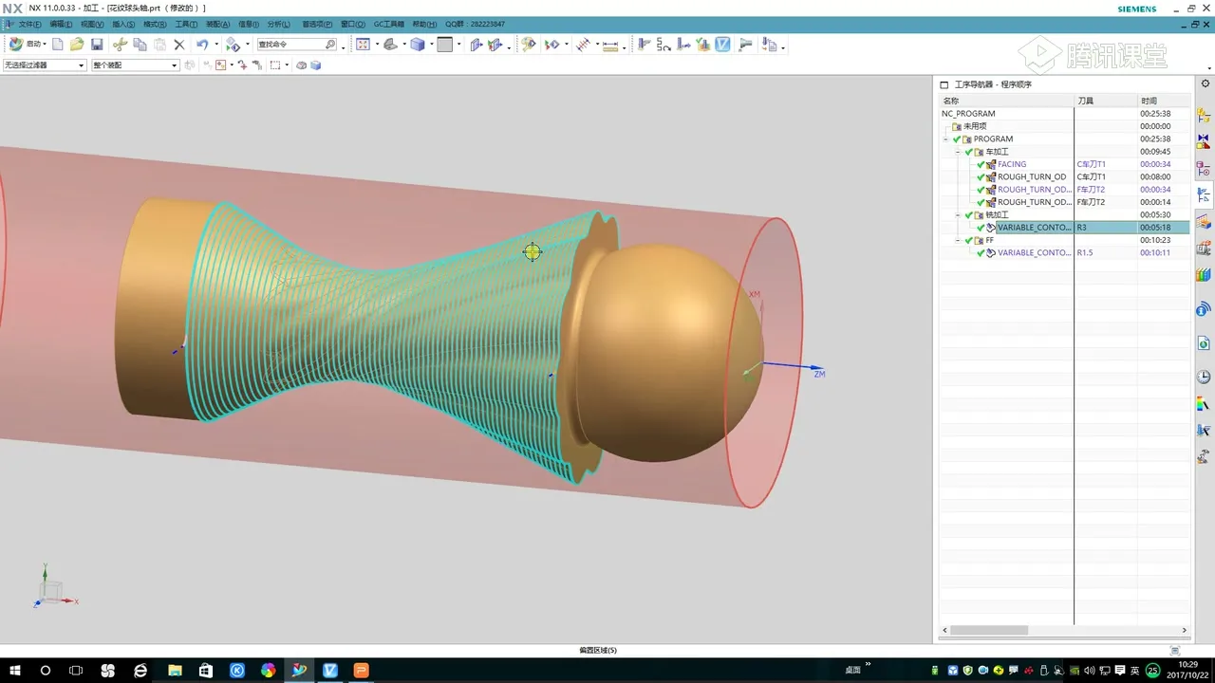1215x683 pixels.
Task: Open the 分析(L) menu
Action: (278, 24)
